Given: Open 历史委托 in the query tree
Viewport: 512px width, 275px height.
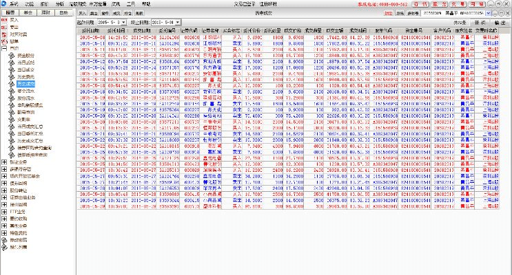Looking at the screenshot, I should 25,76.
